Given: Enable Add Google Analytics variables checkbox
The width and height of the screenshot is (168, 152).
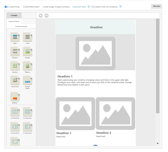Looking at the screenshot, I should (x=44, y=7).
